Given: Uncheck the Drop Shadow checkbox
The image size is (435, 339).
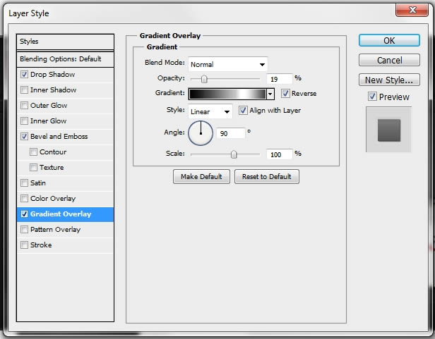Looking at the screenshot, I should [25, 74].
